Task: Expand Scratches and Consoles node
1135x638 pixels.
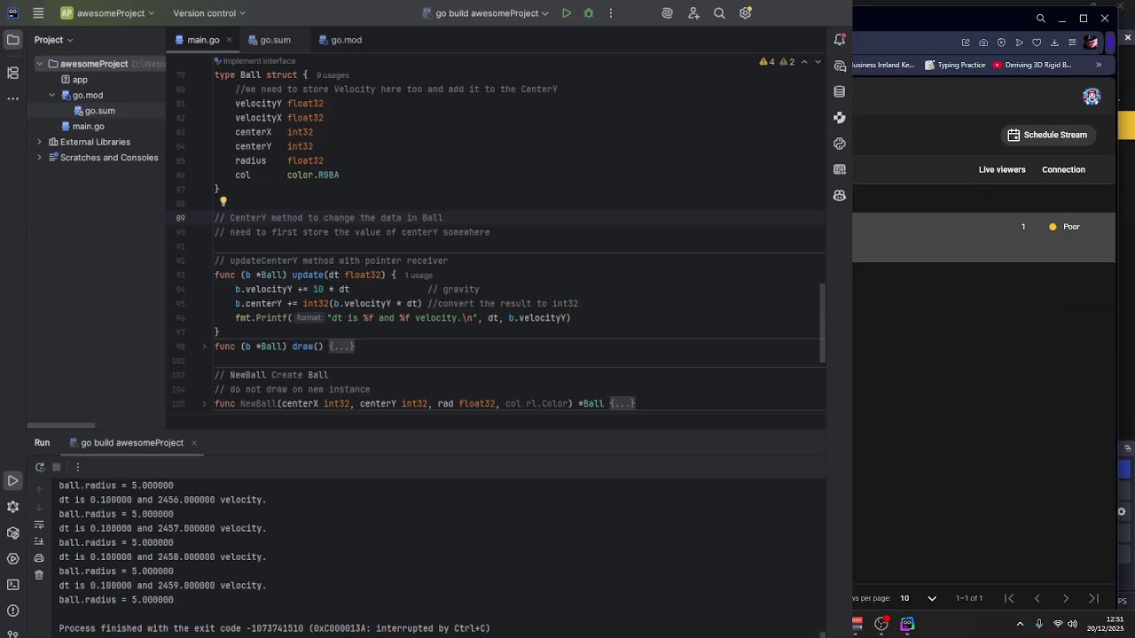Action: [39, 158]
